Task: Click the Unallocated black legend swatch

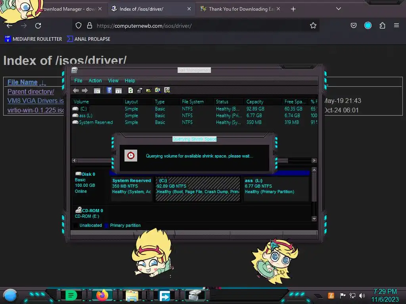Action: [x=76, y=226]
